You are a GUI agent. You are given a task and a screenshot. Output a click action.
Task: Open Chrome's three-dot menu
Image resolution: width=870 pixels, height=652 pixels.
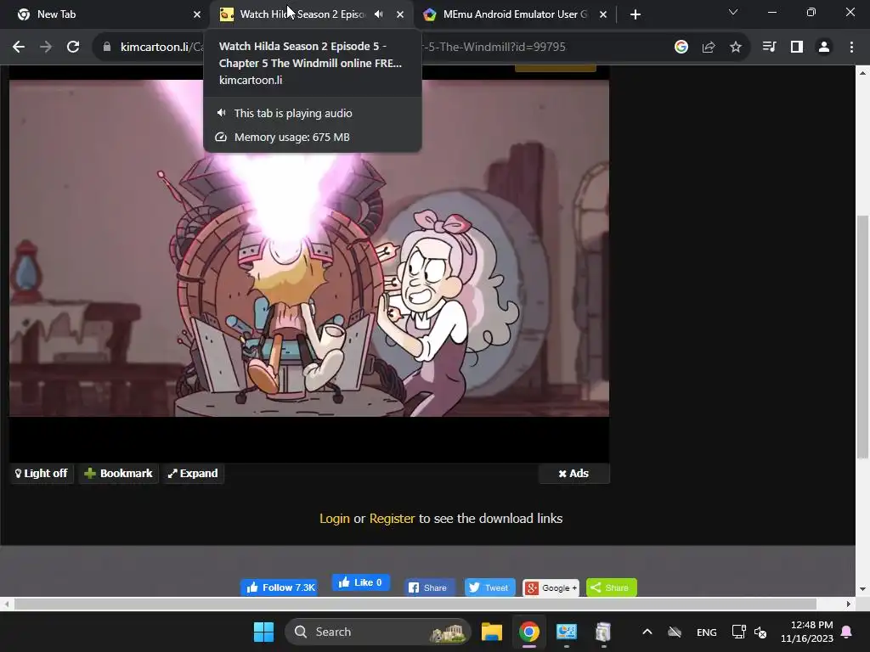pos(851,48)
